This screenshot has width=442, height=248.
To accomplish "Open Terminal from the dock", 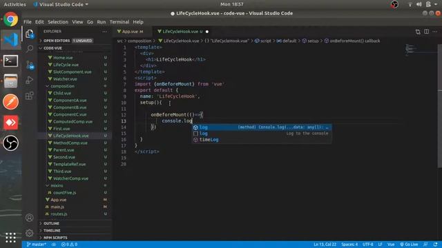I will pos(11,61).
